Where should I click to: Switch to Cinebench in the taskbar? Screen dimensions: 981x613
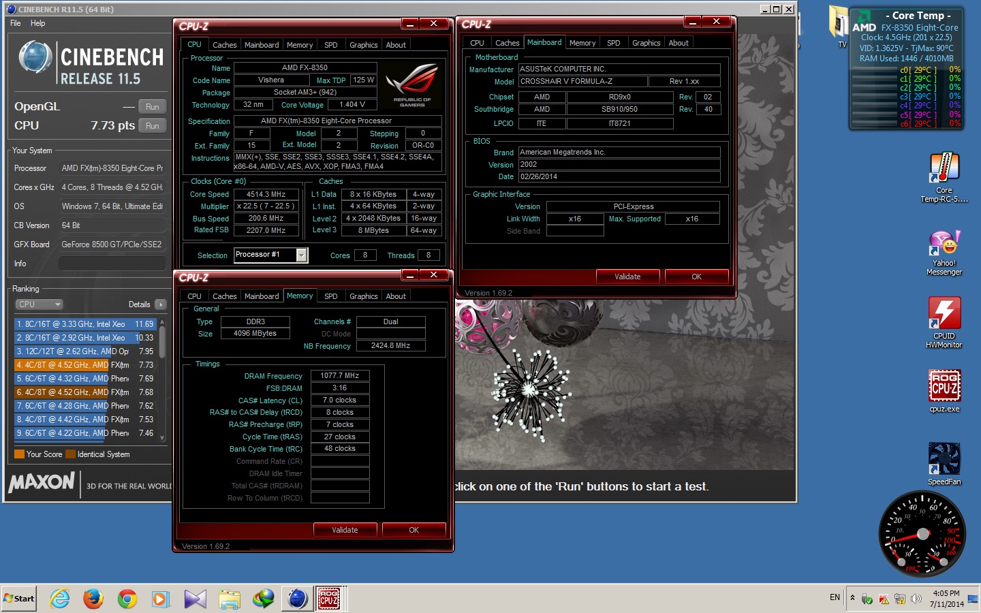[297, 599]
